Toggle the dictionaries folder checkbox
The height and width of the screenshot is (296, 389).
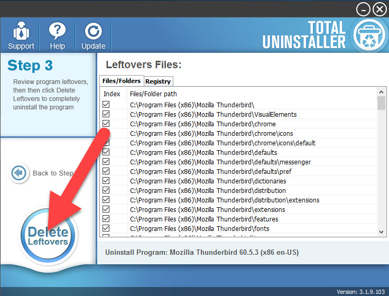[106, 181]
